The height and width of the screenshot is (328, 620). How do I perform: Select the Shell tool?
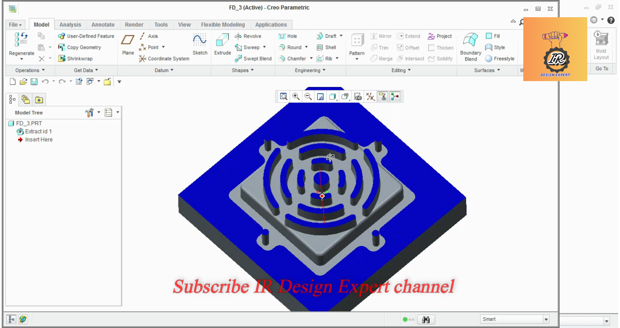click(x=326, y=47)
